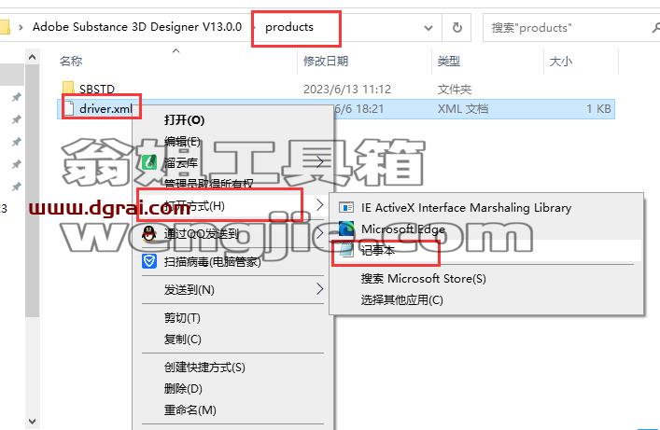Expand Send via QQ submenu arrow
The height and width of the screenshot is (430, 660).
(x=319, y=232)
